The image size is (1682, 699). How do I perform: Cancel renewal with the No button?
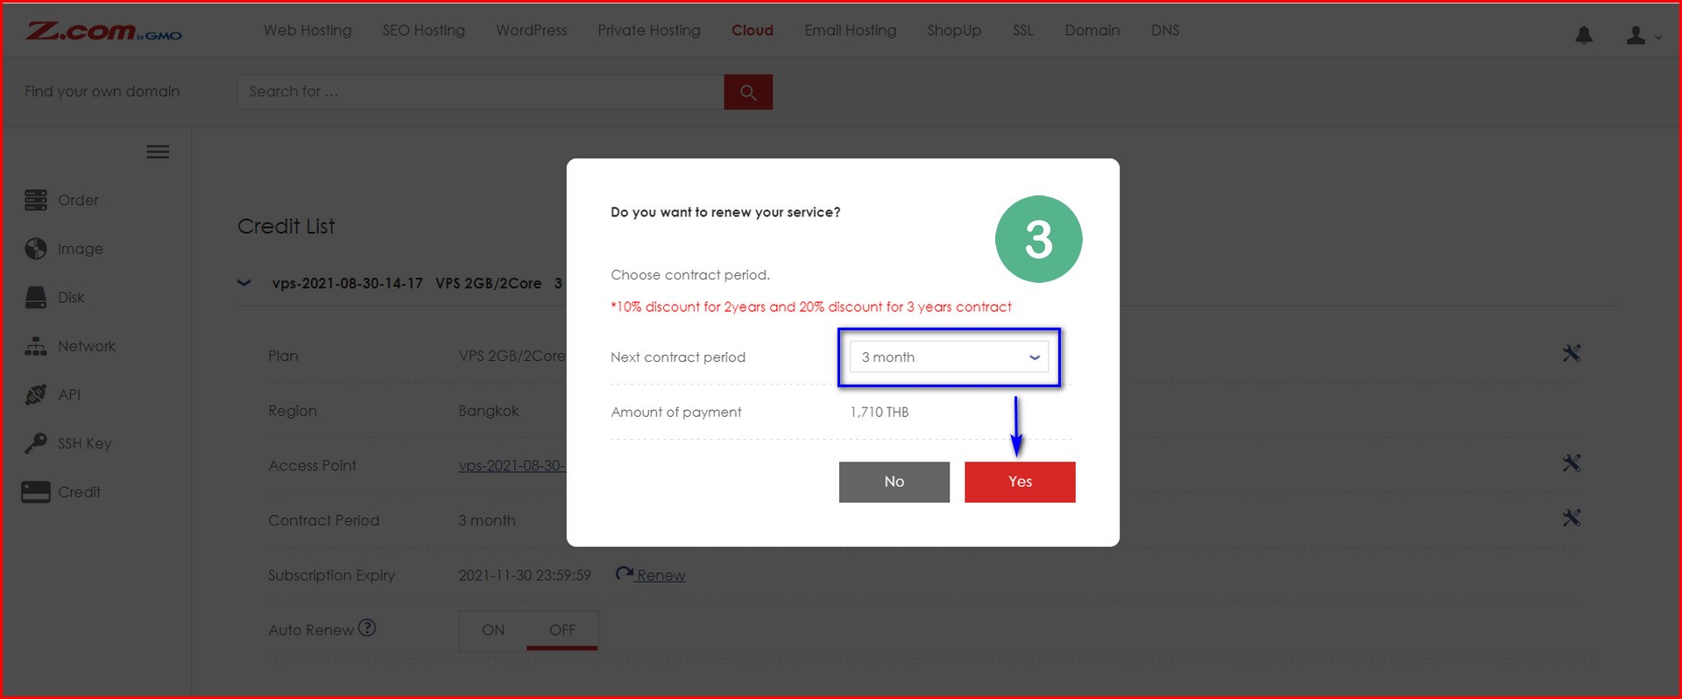[894, 482]
